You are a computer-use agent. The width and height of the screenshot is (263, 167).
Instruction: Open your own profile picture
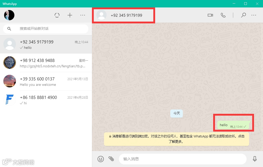[x=9, y=15]
